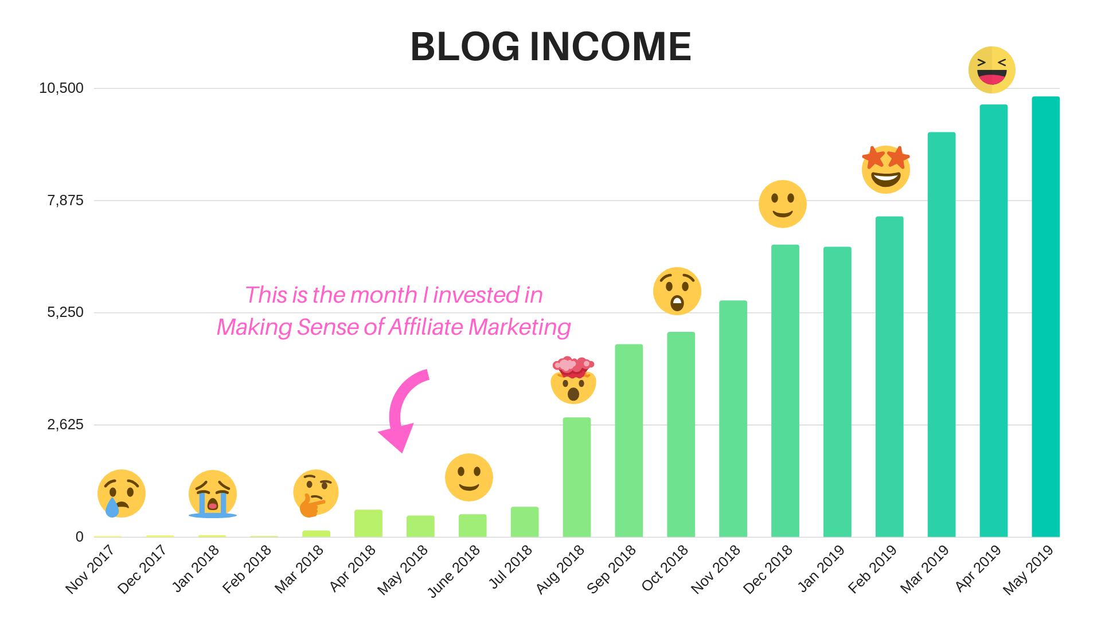
Task: Select the star-eyes emoji above Feb 2019
Action: 886,170
